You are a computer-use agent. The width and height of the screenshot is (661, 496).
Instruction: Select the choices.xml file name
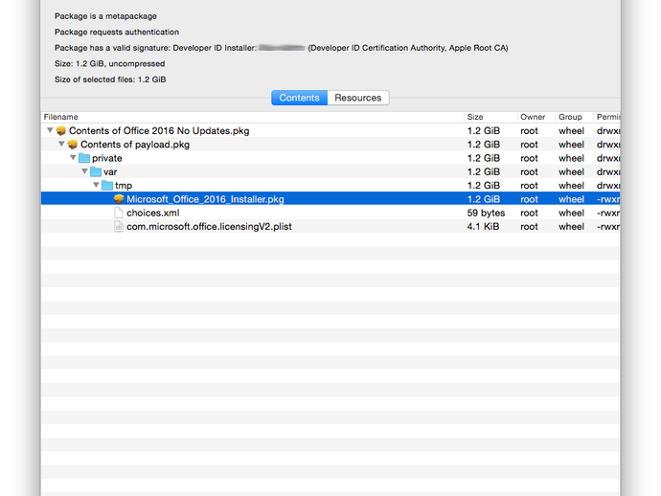(153, 213)
